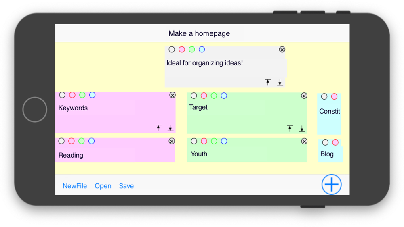Move 'Ideal for organizing ideas!' note down

[280, 83]
